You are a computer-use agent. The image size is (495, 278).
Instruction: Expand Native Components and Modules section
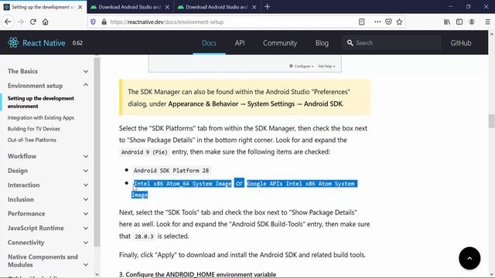(48, 261)
